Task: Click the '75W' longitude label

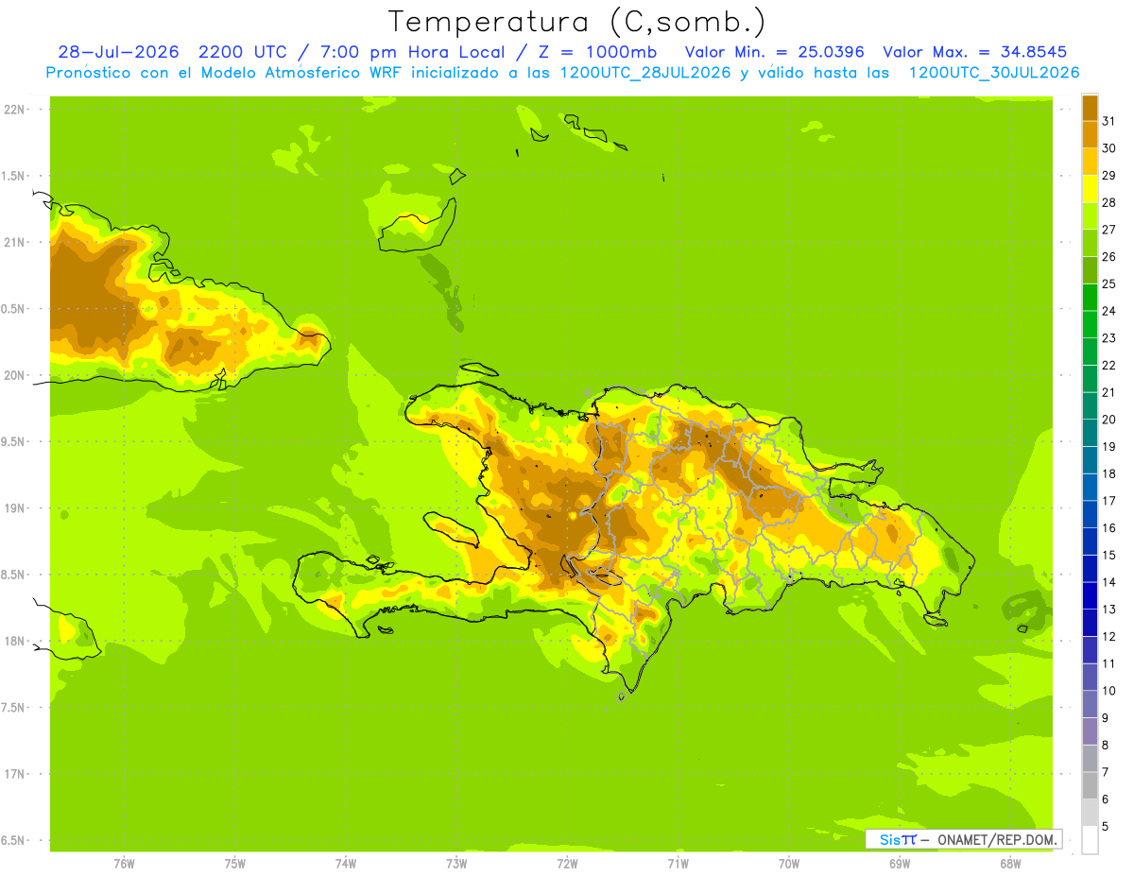Action: [235, 864]
